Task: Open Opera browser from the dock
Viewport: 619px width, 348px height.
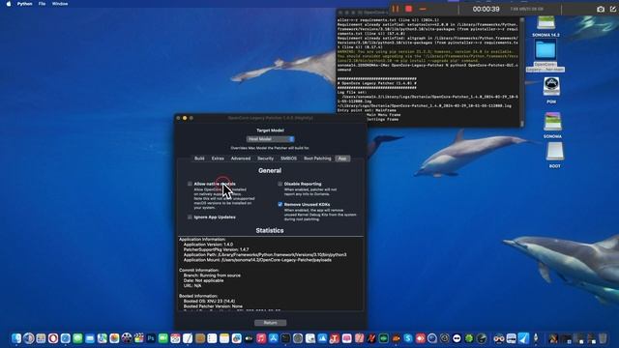Action: click(53, 338)
